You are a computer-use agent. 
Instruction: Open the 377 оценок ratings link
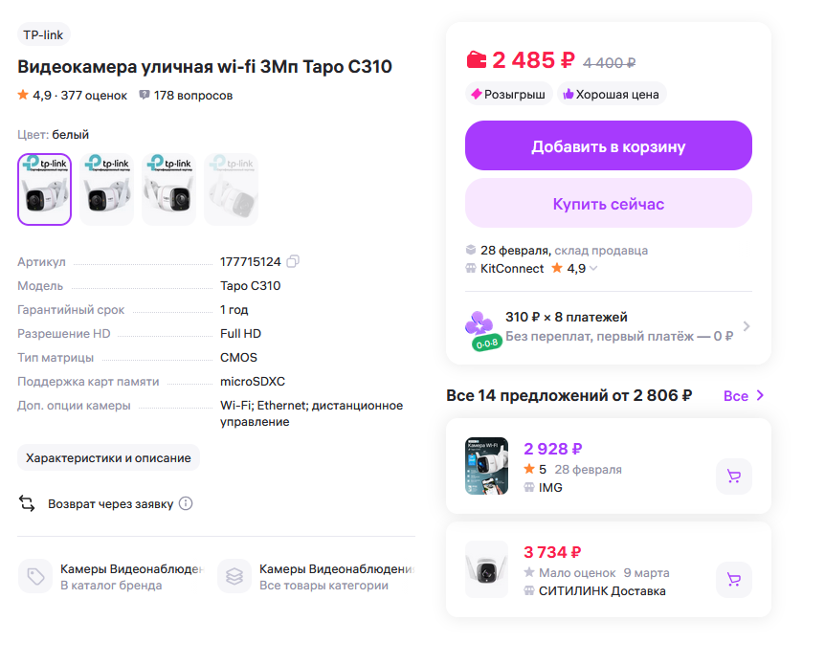94,96
